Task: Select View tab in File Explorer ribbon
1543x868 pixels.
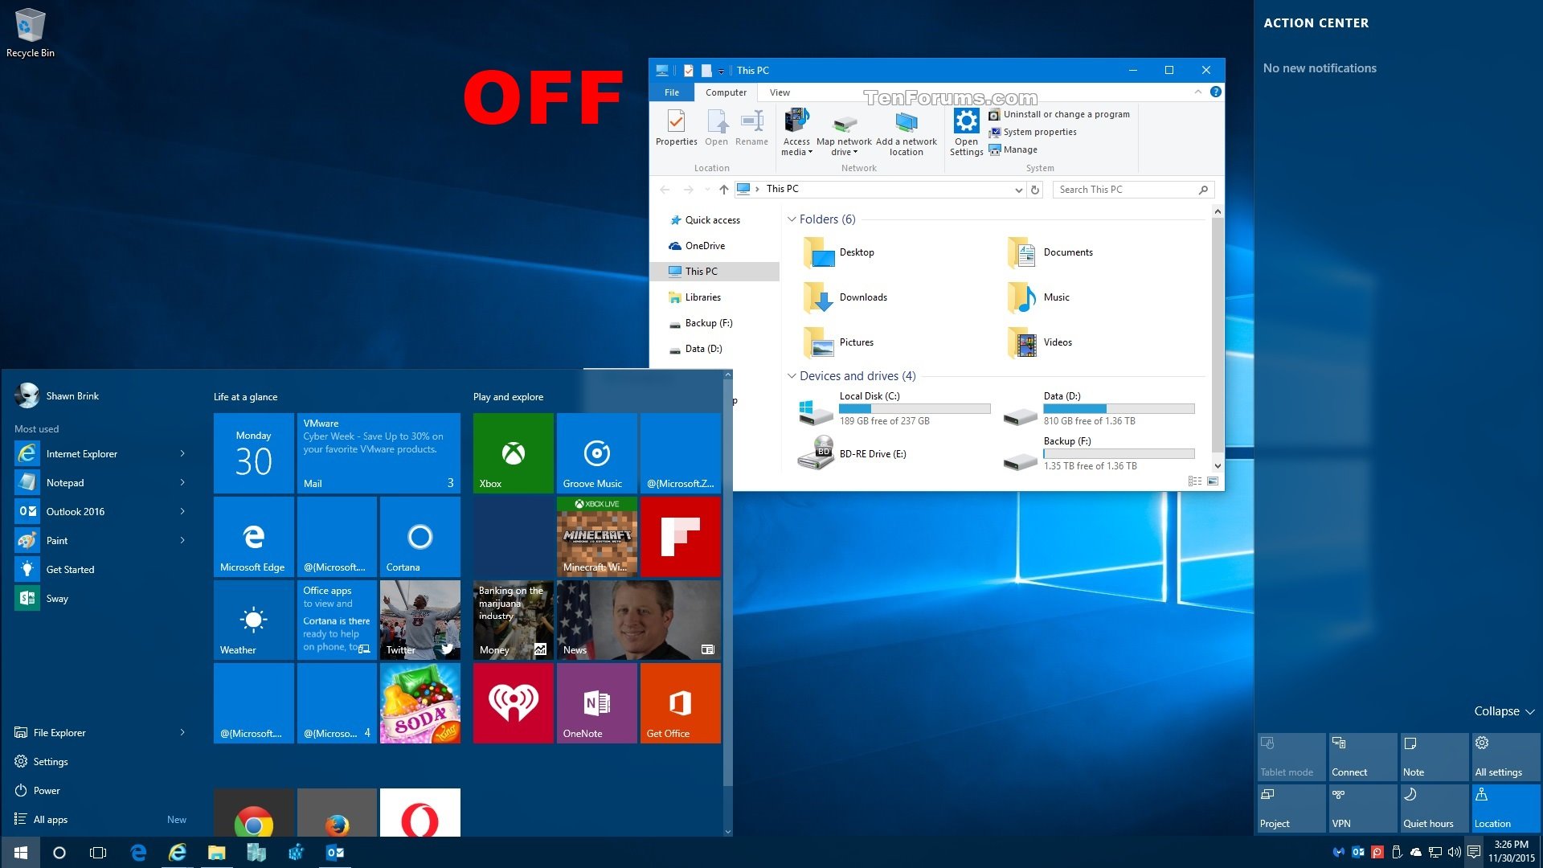Action: point(780,92)
